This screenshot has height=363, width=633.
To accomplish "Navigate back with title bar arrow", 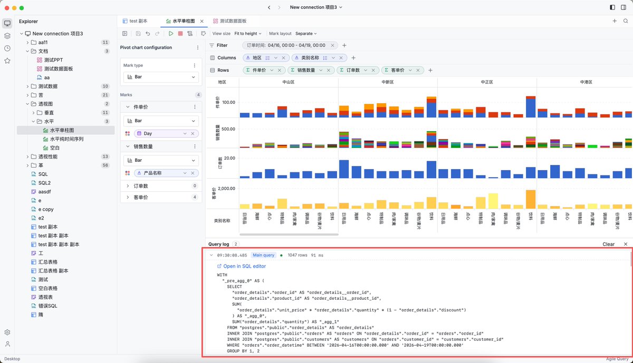I will point(270,7).
